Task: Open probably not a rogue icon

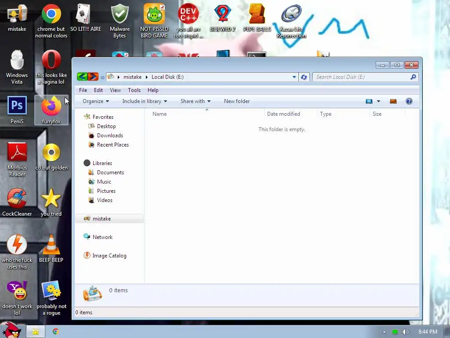Action: [51, 298]
